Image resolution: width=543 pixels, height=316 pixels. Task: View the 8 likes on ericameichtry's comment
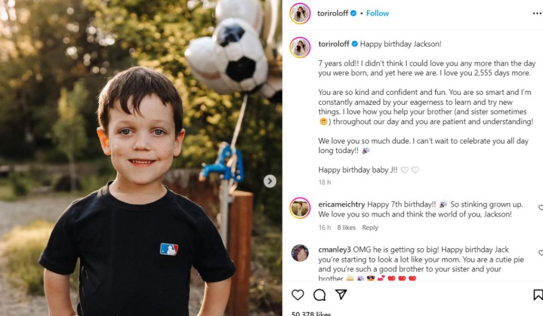(346, 228)
